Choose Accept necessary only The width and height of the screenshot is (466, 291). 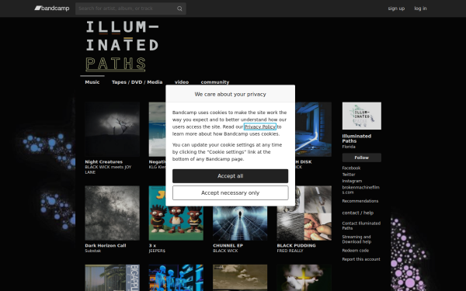pos(231,193)
